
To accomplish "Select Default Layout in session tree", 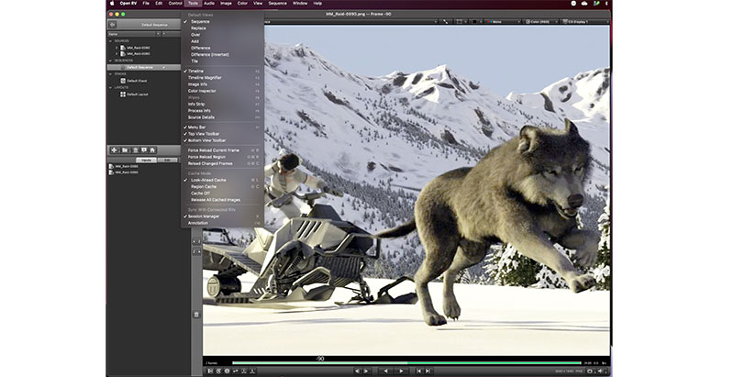I will (x=139, y=94).
